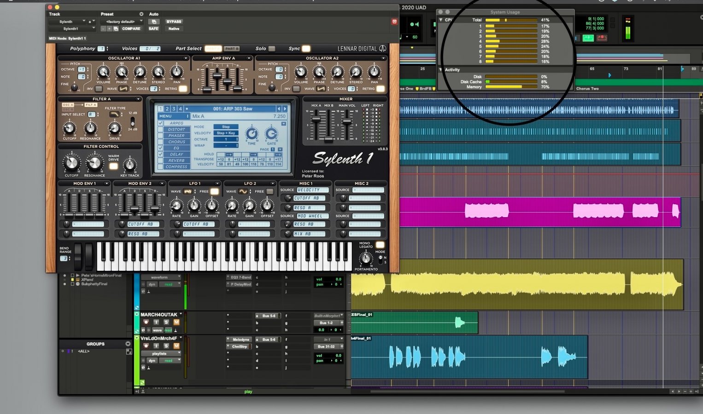Image resolution: width=703 pixels, height=414 pixels.
Task: Click the red target button in plugin header
Action: coord(394,22)
